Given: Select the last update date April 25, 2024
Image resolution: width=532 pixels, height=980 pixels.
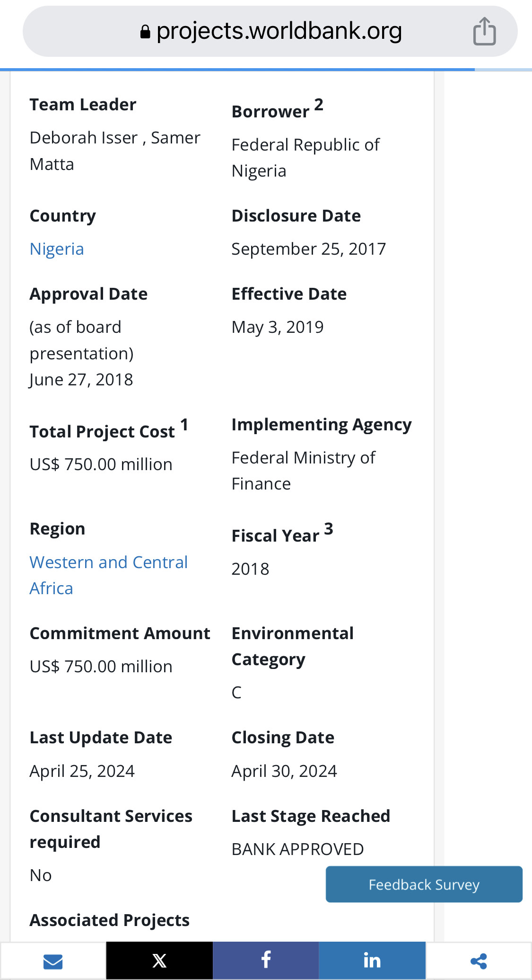Looking at the screenshot, I should (82, 771).
